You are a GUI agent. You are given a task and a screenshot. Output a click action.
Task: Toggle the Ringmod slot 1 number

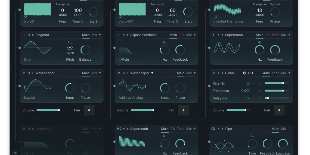coord(24,35)
